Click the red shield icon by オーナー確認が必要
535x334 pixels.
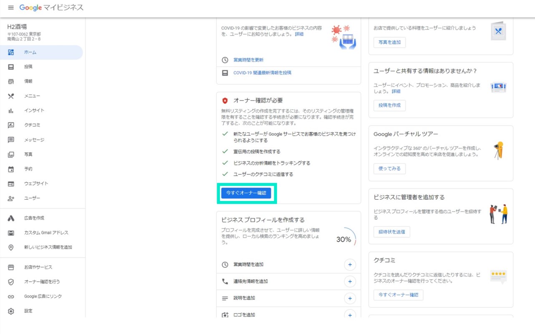coord(225,100)
